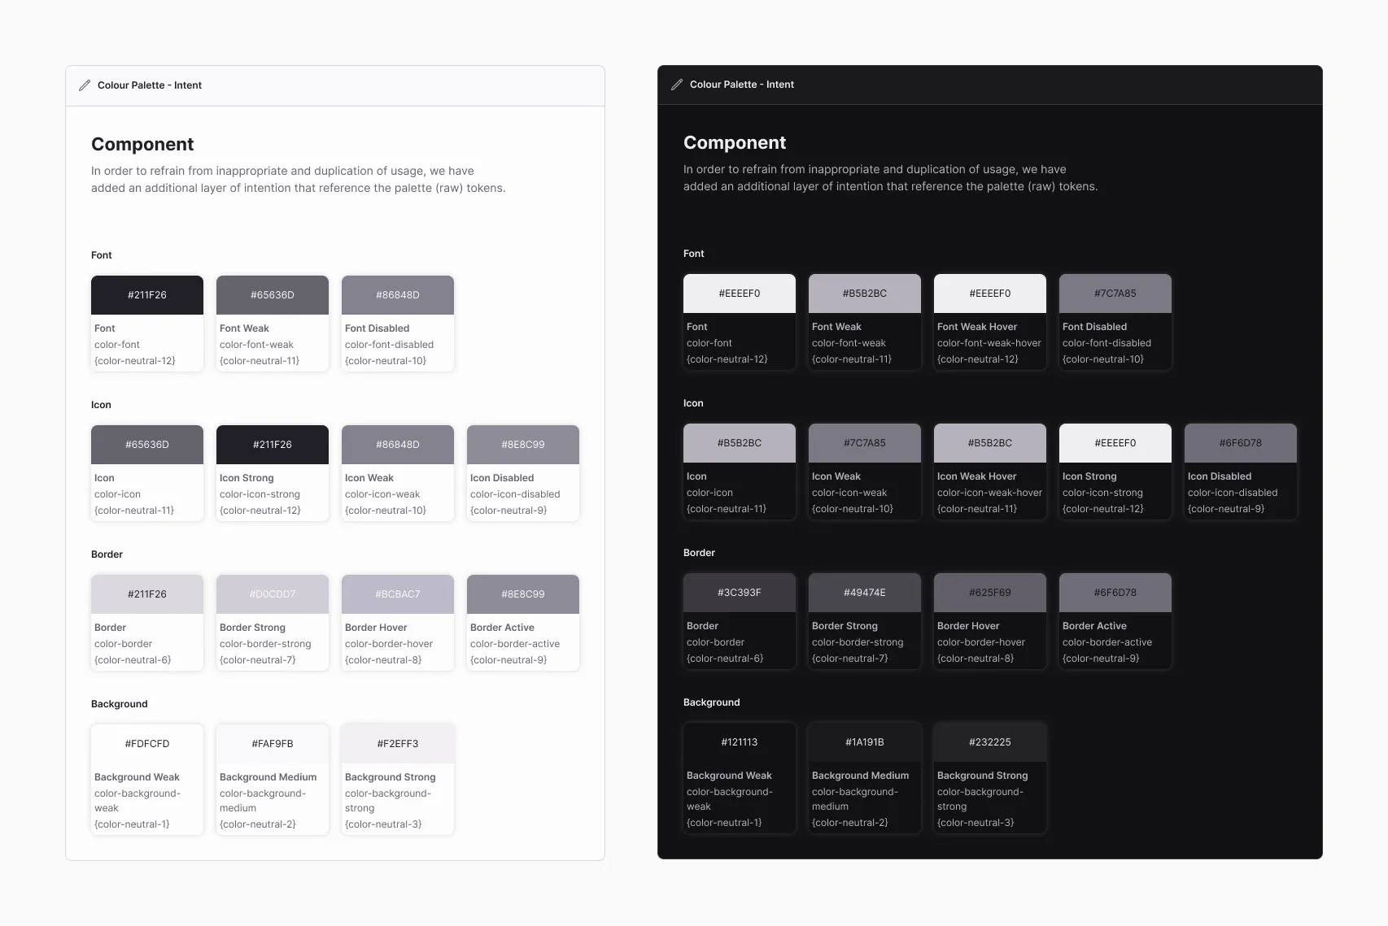This screenshot has height=926, width=1388.
Task: Select the light panel Background Strong swatch #F2EFF3
Action: 398,744
